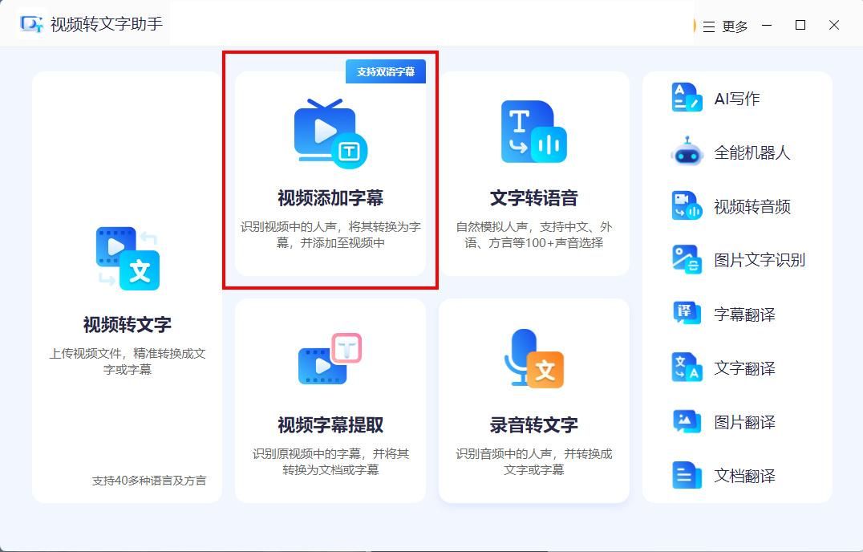Click the 视频转文字 film-and-文 icon

tap(128, 258)
